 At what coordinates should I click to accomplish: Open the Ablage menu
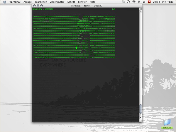pyautogui.click(x=28, y=2)
